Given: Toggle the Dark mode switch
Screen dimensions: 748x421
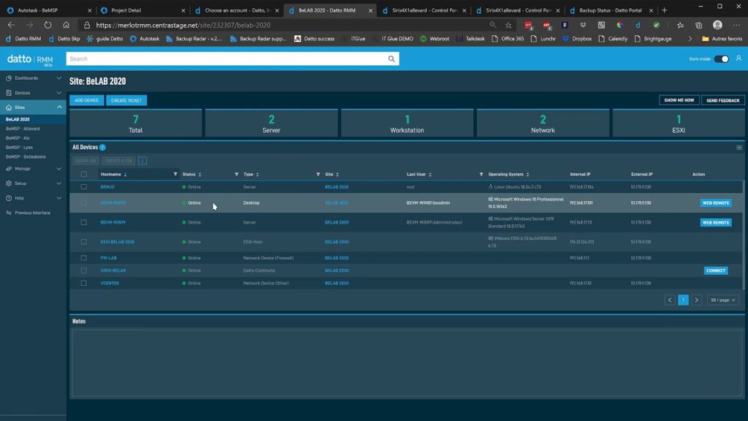Looking at the screenshot, I should point(721,59).
